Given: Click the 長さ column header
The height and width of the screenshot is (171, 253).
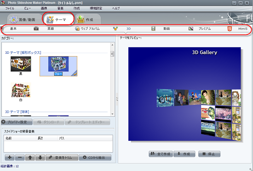Looking at the screenshot, I should coord(47,138).
